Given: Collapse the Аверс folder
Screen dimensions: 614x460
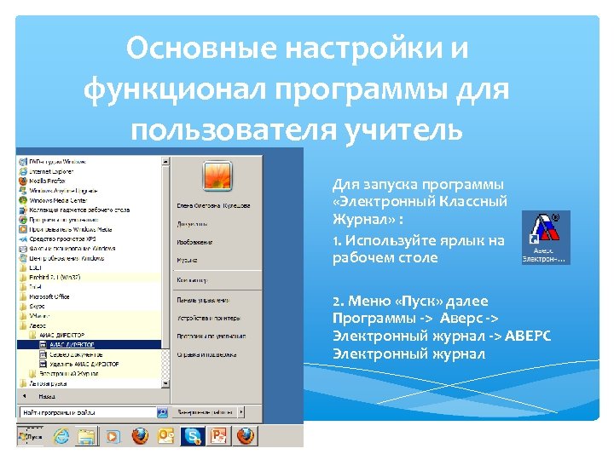Looking at the screenshot, I should click(x=33, y=325).
